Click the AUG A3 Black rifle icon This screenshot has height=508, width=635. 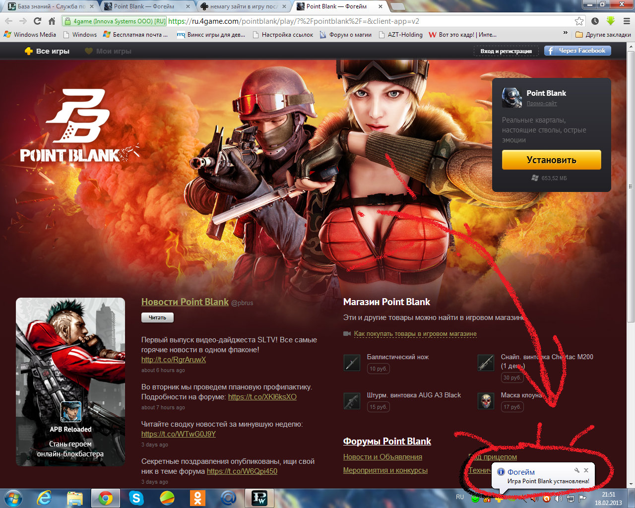(352, 401)
